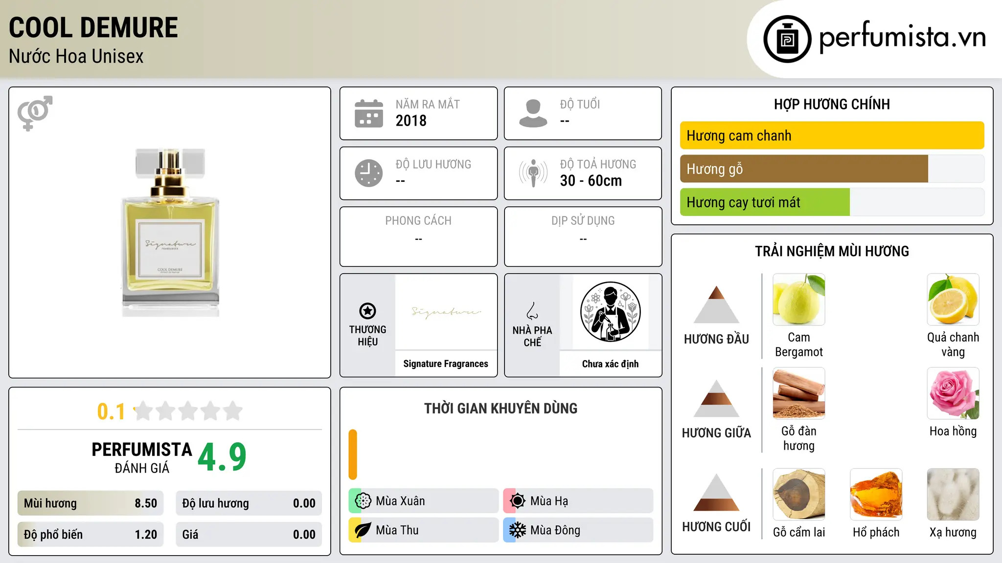1002x563 pixels.
Task: Click the perfumer illustration icon
Action: coord(610,312)
